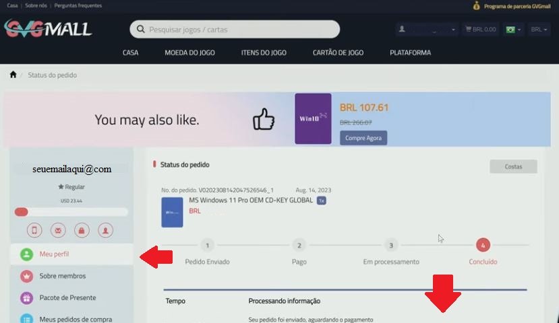Click the Casa link in top bar
This screenshot has height=323, width=559.
13,5
